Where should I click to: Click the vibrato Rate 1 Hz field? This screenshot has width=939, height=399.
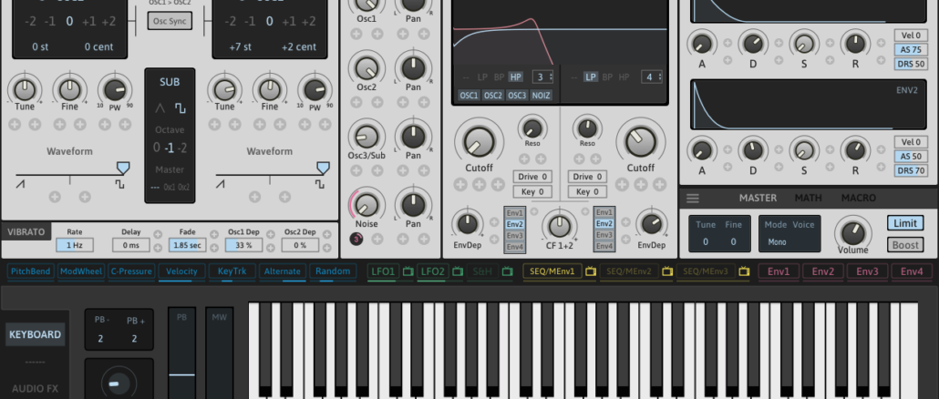click(75, 245)
